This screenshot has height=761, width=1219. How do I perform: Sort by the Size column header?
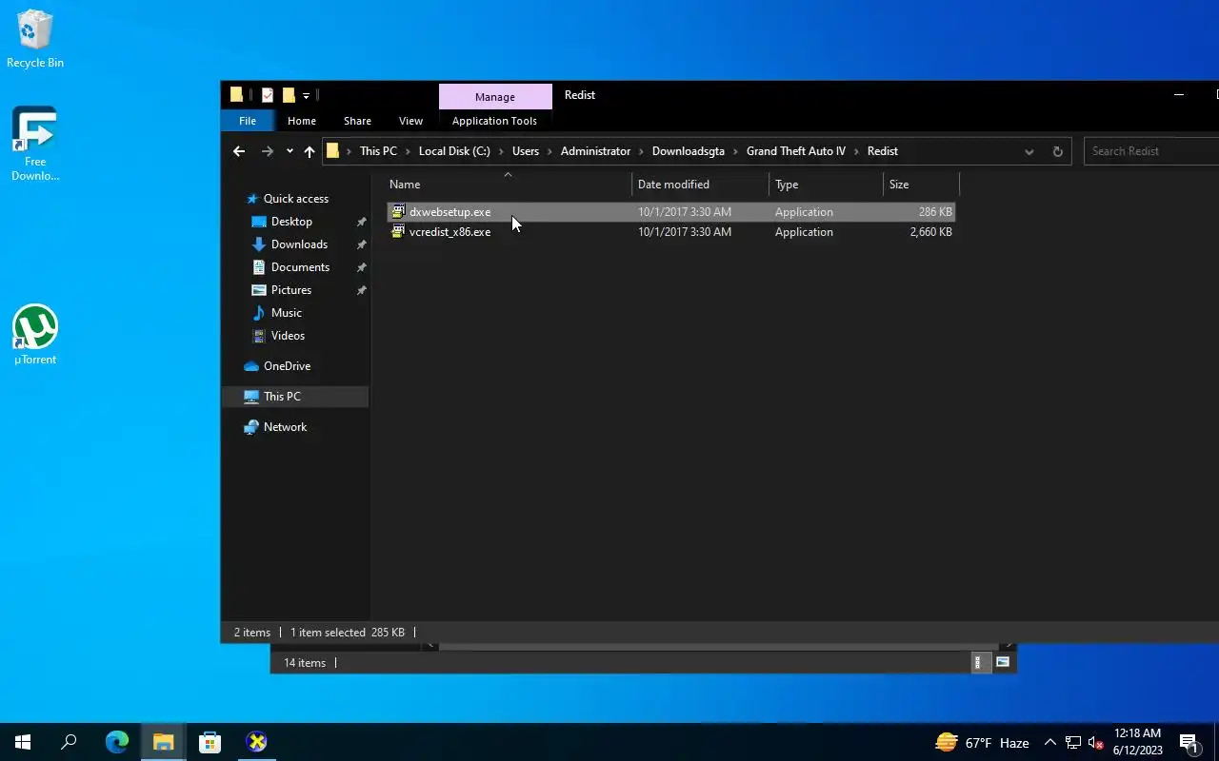tap(921, 185)
